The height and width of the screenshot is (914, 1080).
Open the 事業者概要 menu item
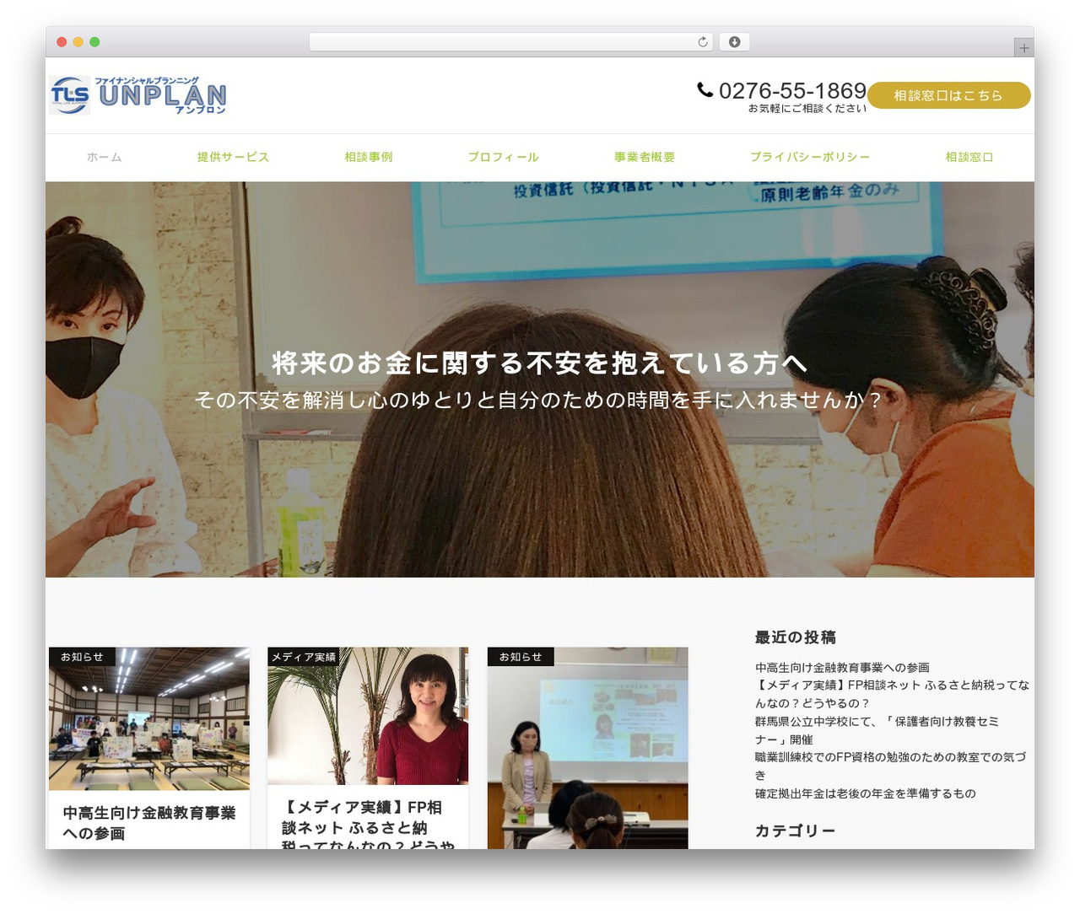pyautogui.click(x=645, y=157)
